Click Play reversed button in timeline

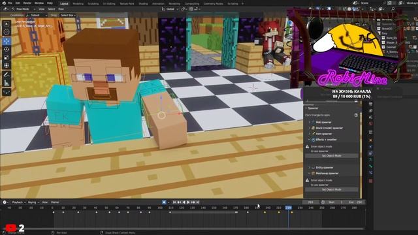click(x=184, y=202)
